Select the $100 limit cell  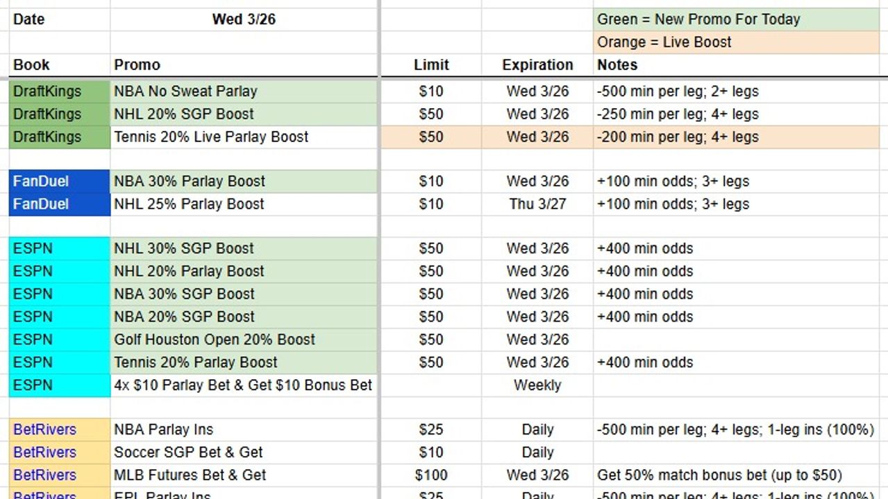coord(431,475)
